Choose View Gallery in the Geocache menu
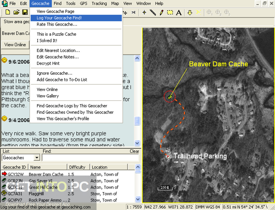The image size is (275, 210). click(76, 96)
